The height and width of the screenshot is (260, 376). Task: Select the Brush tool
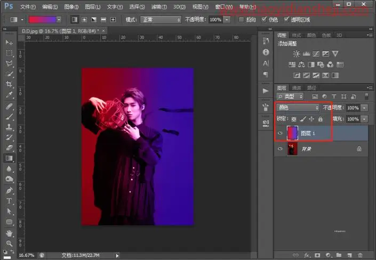9,117
